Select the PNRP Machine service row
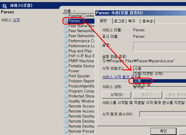This screenshot has height=135, width=186. [79, 61]
